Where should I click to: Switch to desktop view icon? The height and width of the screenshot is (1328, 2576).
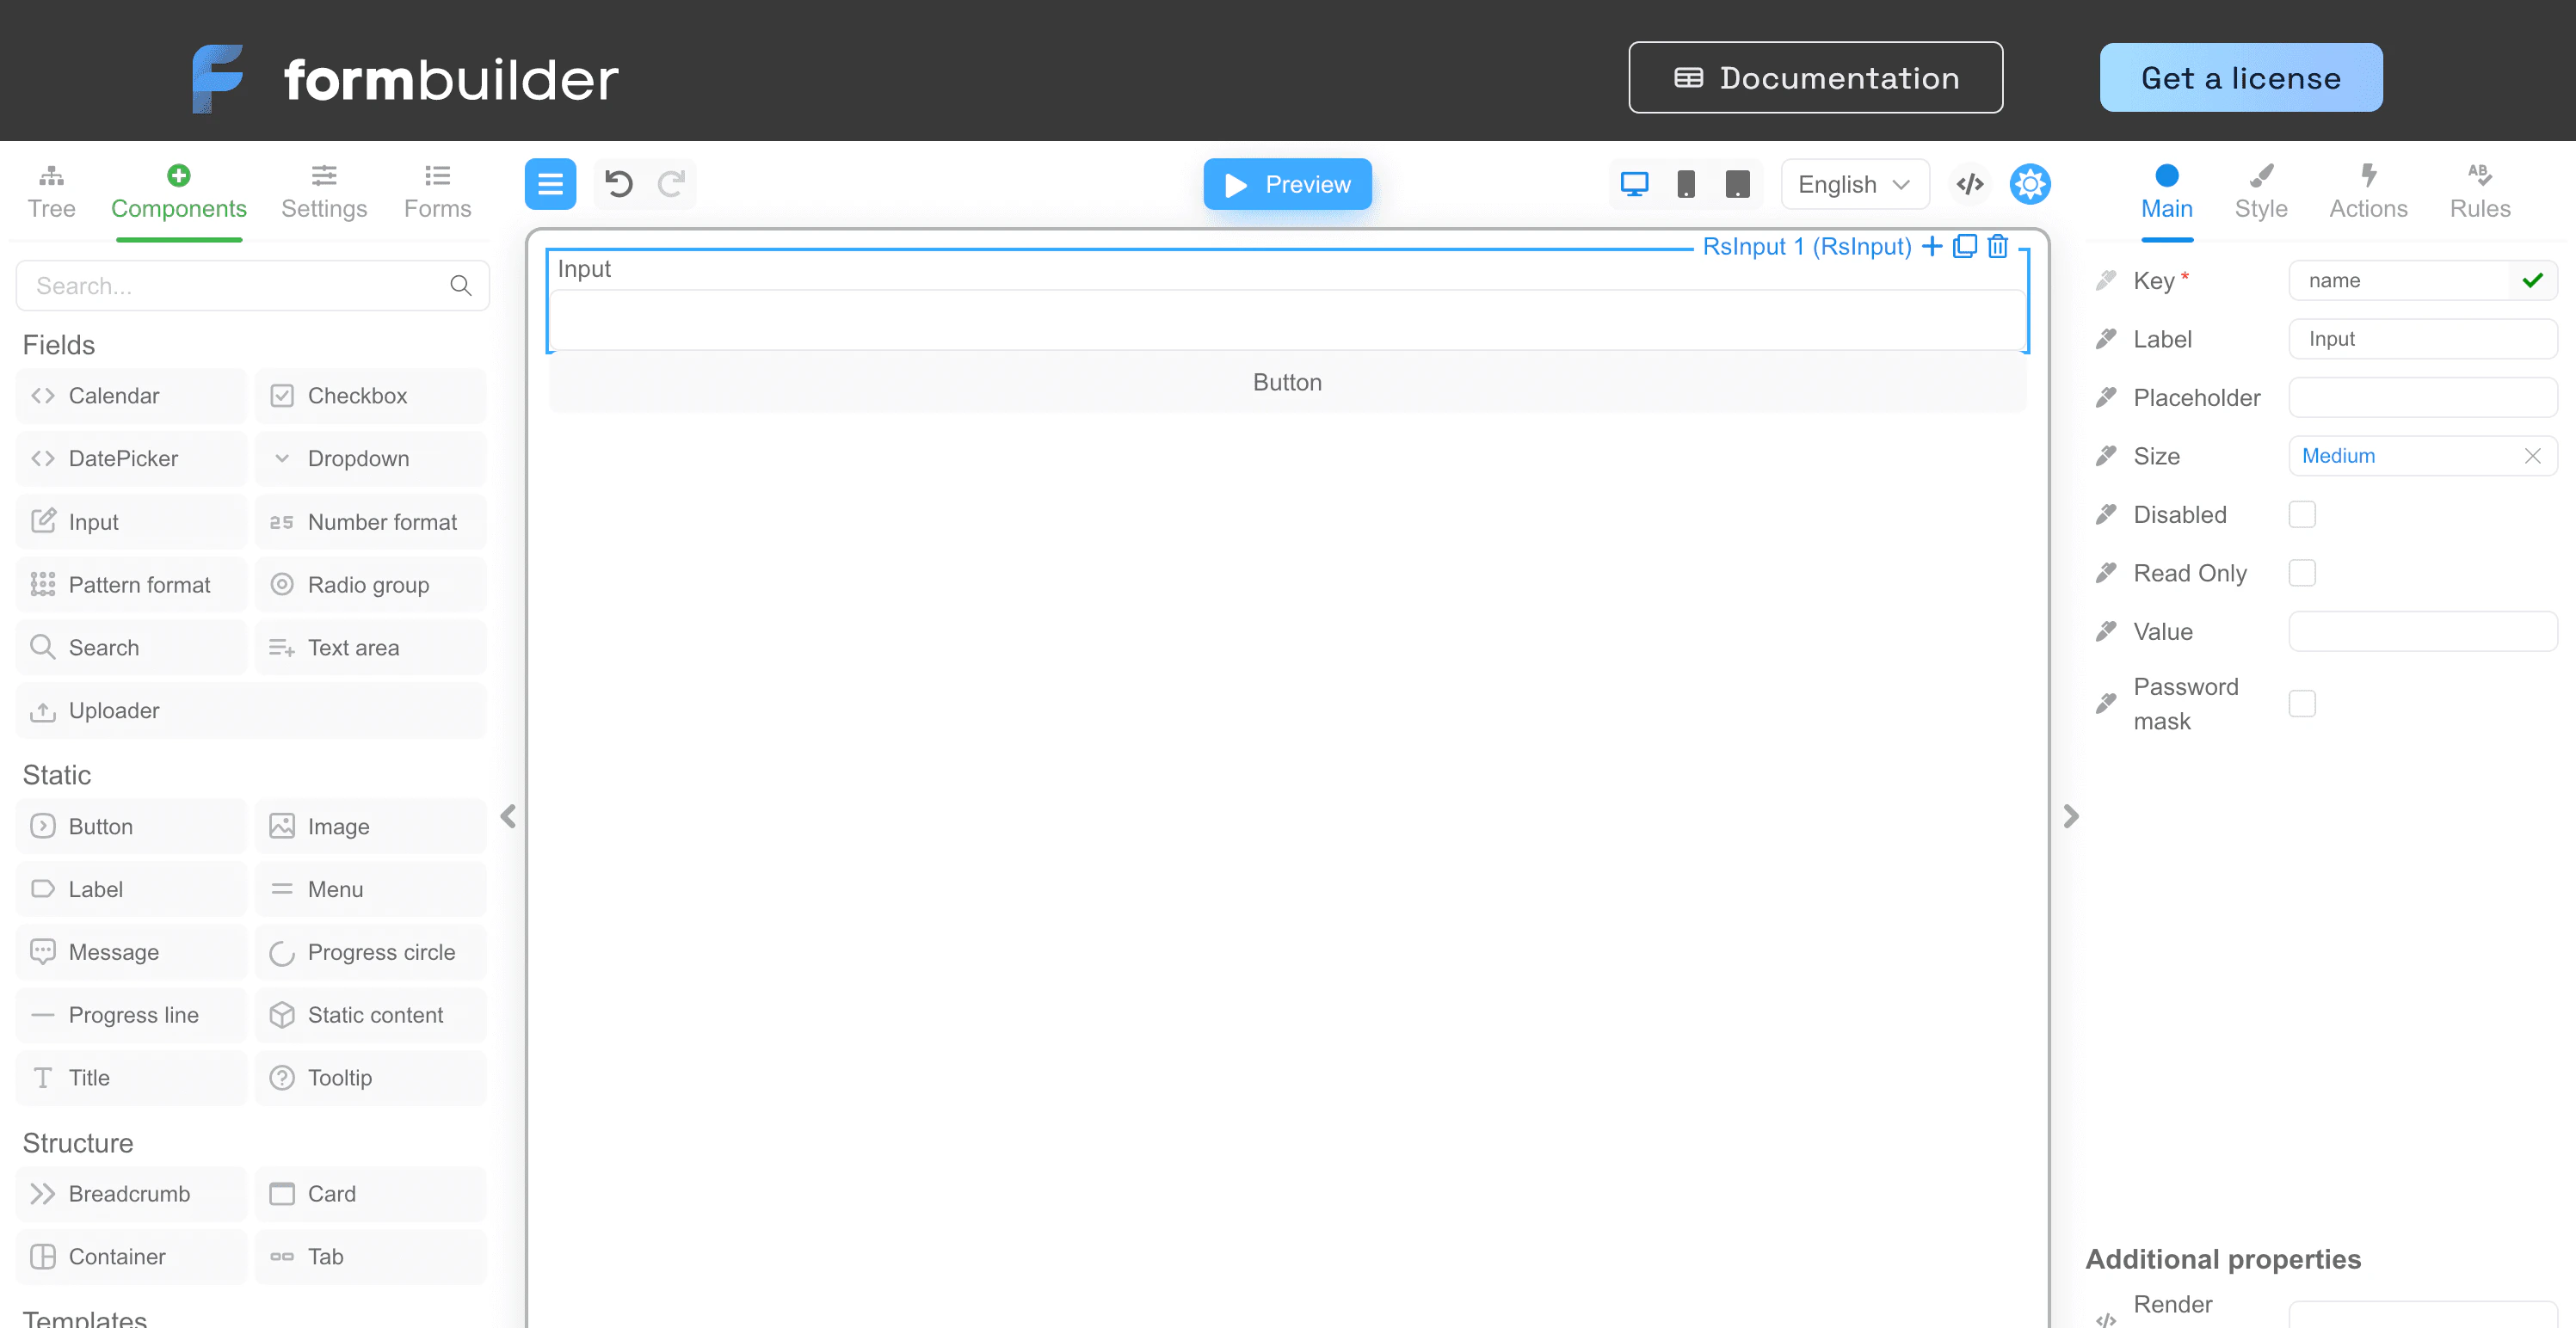pos(1634,184)
